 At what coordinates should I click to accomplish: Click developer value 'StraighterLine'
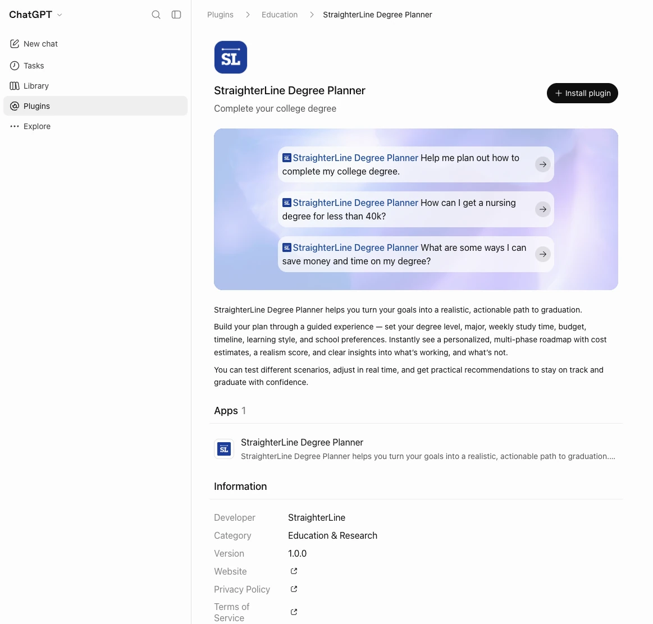click(317, 517)
